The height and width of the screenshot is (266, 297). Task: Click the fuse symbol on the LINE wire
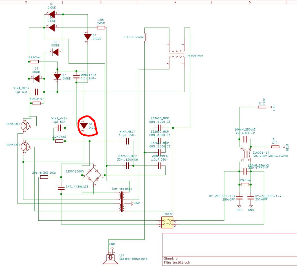pyautogui.click(x=262, y=107)
